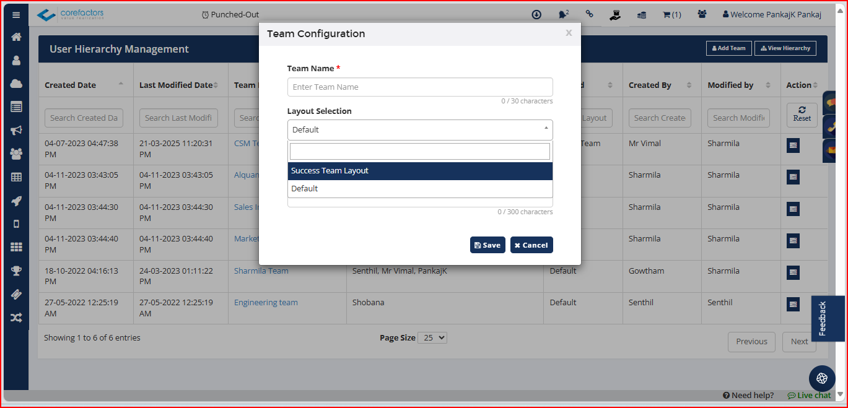Open the Engineering team link
This screenshot has height=408, width=848.
coord(266,303)
